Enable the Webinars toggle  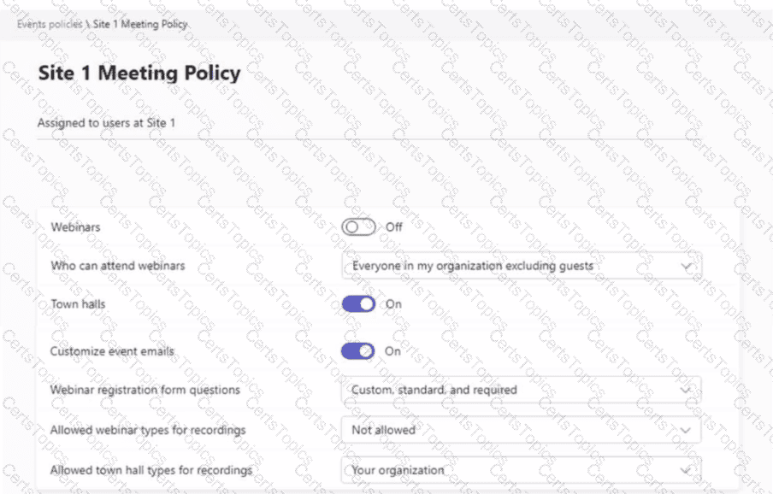[358, 227]
